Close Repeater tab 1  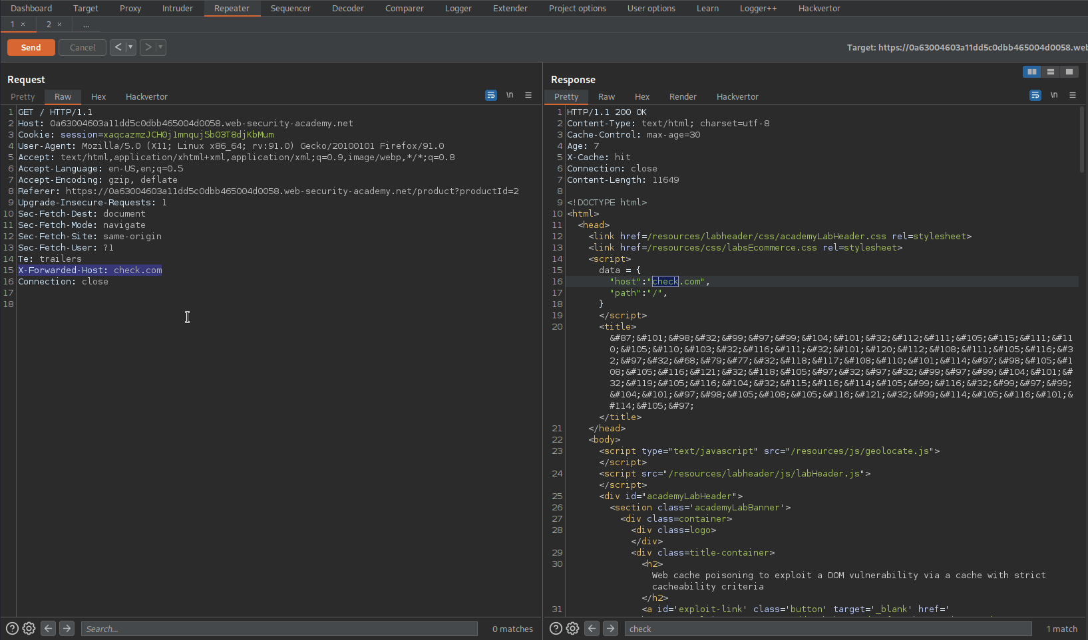(23, 25)
